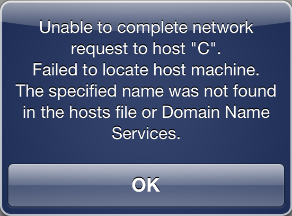The height and width of the screenshot is (216, 292).
Task: Click the "in the hosts file or Domain Name" line
Action: point(146,112)
